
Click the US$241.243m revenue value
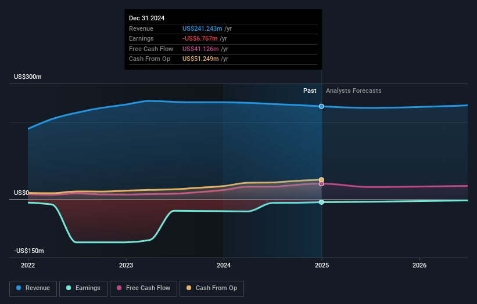click(202, 28)
